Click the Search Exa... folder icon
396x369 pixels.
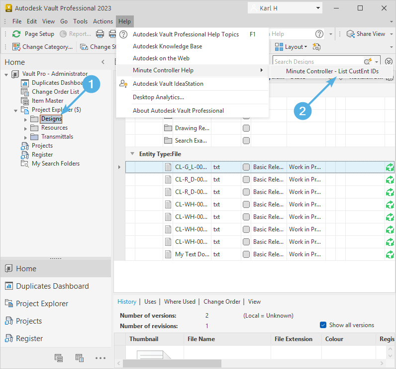[x=168, y=141]
